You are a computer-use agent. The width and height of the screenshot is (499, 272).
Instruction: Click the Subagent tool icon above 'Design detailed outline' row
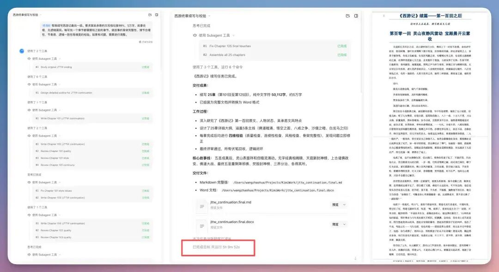tap(29, 85)
